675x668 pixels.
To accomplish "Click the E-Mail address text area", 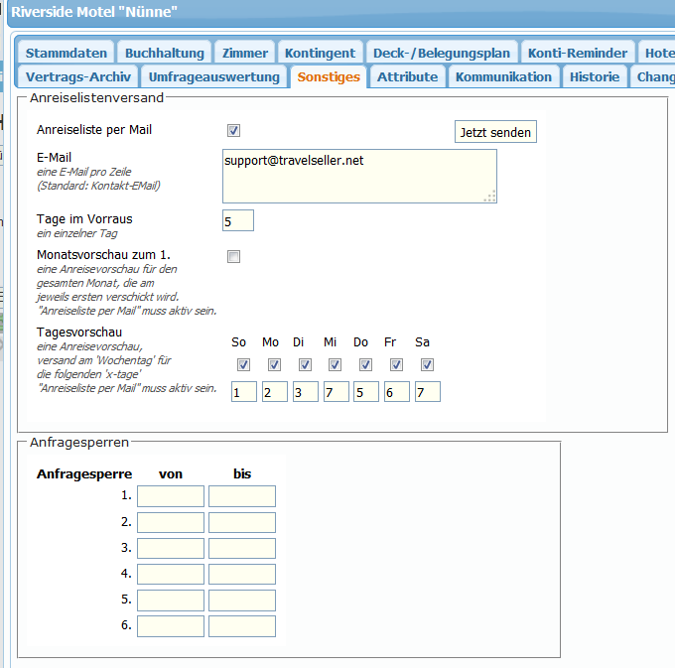I will 359,176.
